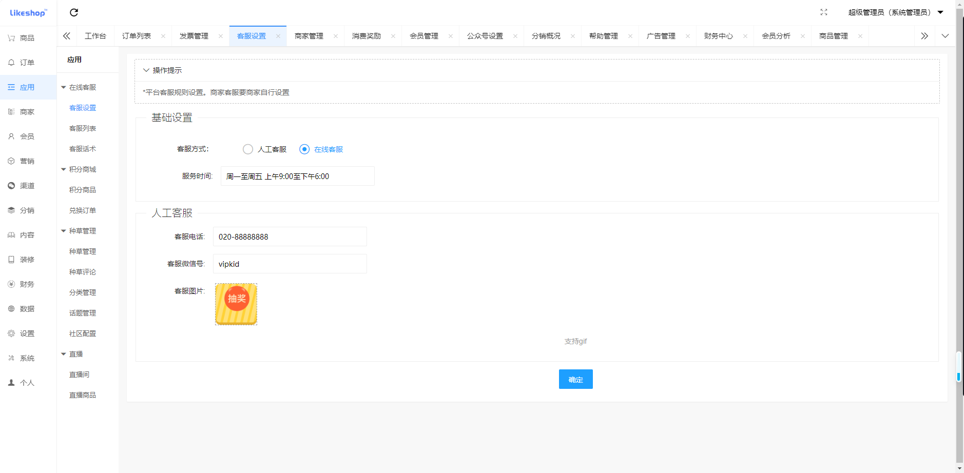Open 财务 via yen icon in sidebar
The width and height of the screenshot is (964, 473).
[x=11, y=284]
